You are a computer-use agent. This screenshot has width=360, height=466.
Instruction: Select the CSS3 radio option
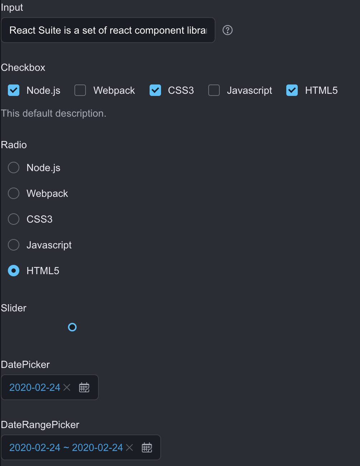click(x=13, y=219)
